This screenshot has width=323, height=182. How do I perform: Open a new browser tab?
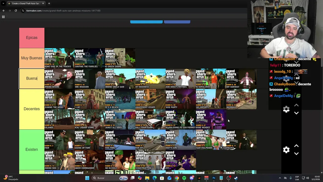coord(49,4)
